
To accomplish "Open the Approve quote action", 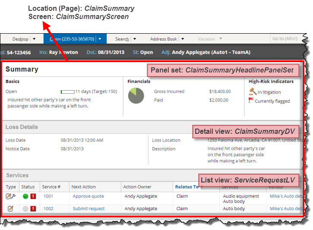I will pos(88,196).
